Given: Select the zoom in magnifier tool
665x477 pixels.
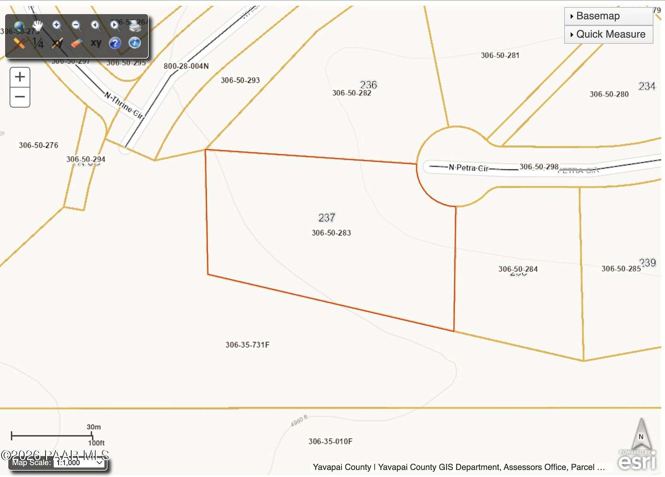Looking at the screenshot, I should tap(56, 25).
